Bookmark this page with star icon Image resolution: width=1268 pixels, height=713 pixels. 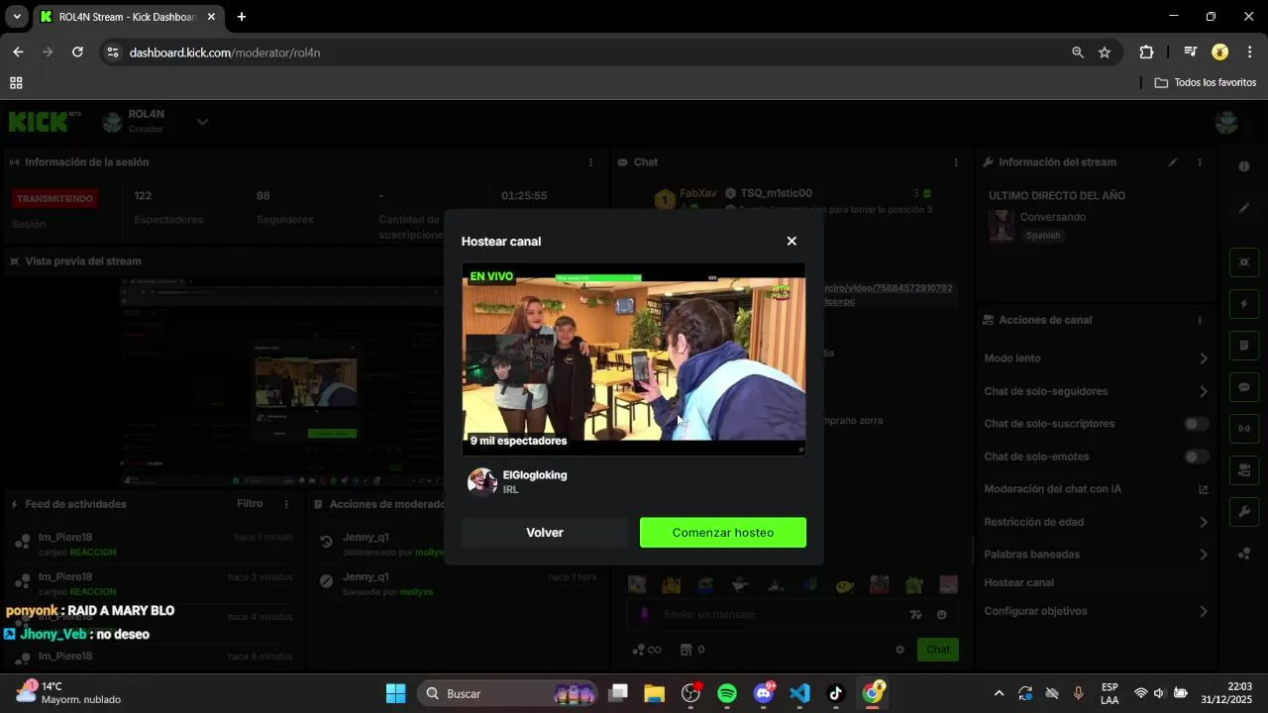[1105, 52]
